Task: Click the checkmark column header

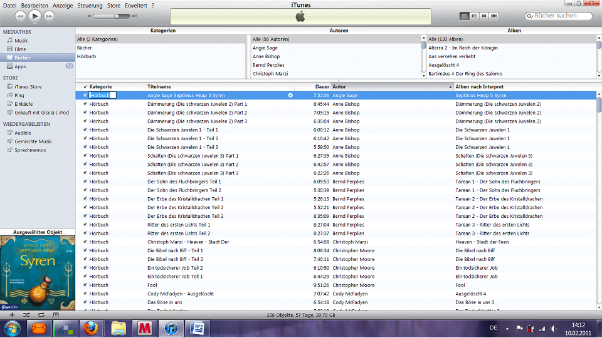Action: click(85, 86)
